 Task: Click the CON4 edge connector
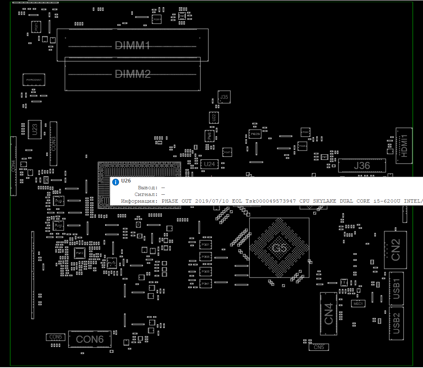(x=13, y=166)
